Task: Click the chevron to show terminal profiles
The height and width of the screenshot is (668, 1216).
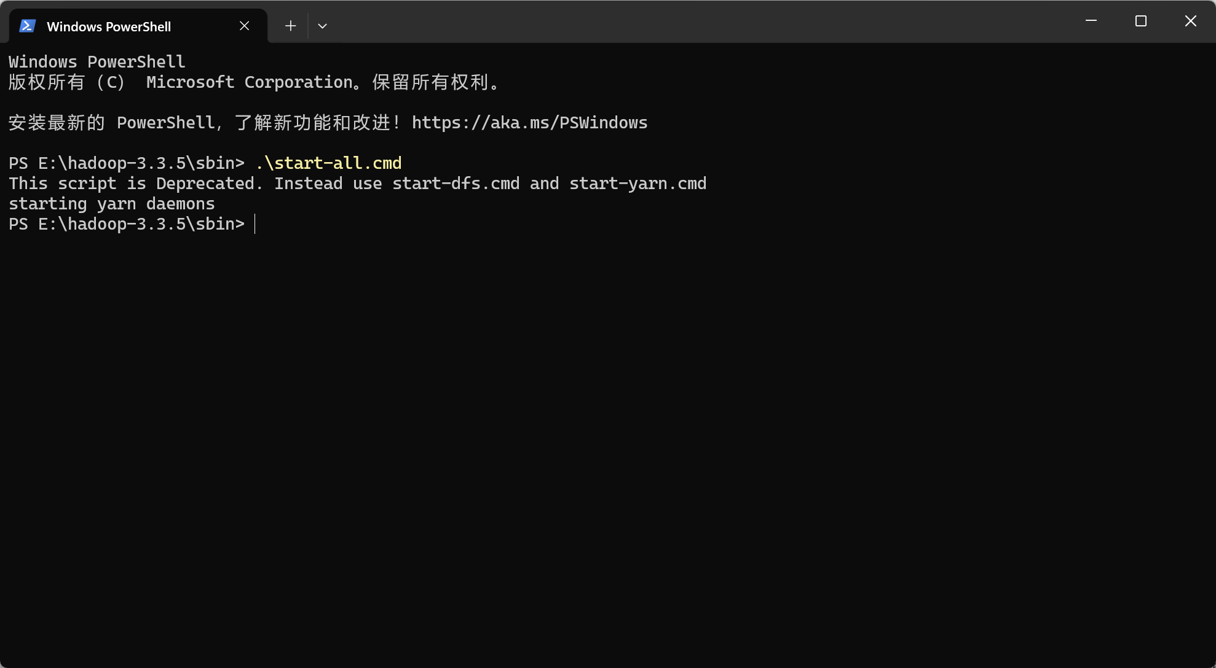Action: point(322,25)
